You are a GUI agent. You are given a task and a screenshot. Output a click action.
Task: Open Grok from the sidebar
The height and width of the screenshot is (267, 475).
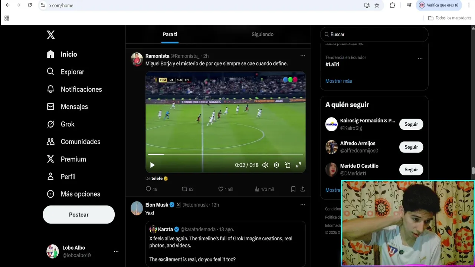(x=60, y=124)
